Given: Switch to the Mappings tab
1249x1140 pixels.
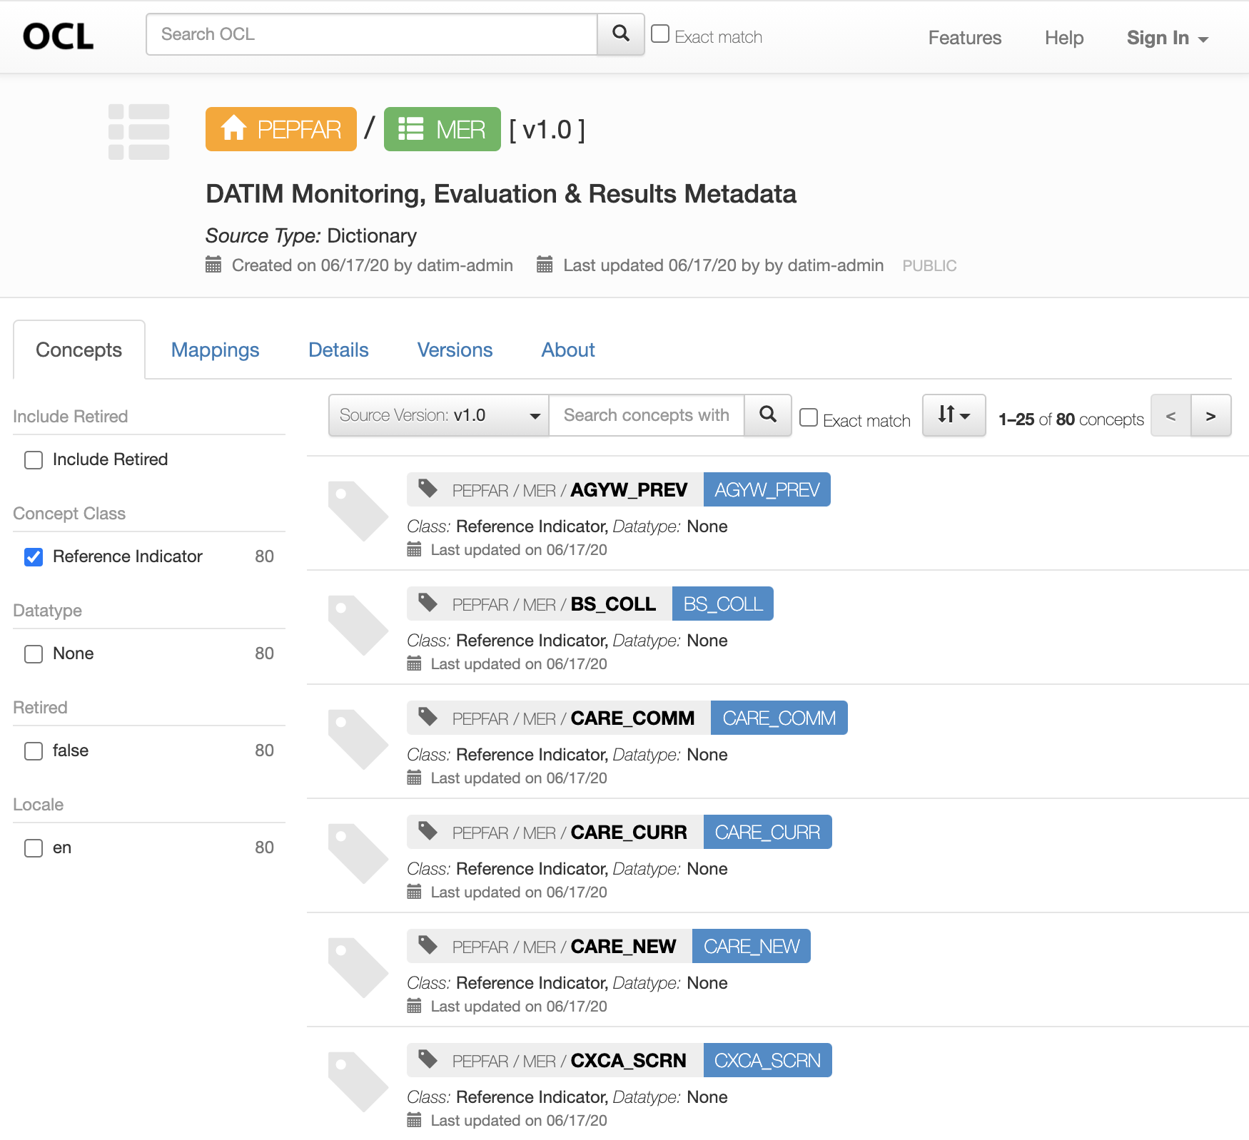Looking at the screenshot, I should pos(215,350).
